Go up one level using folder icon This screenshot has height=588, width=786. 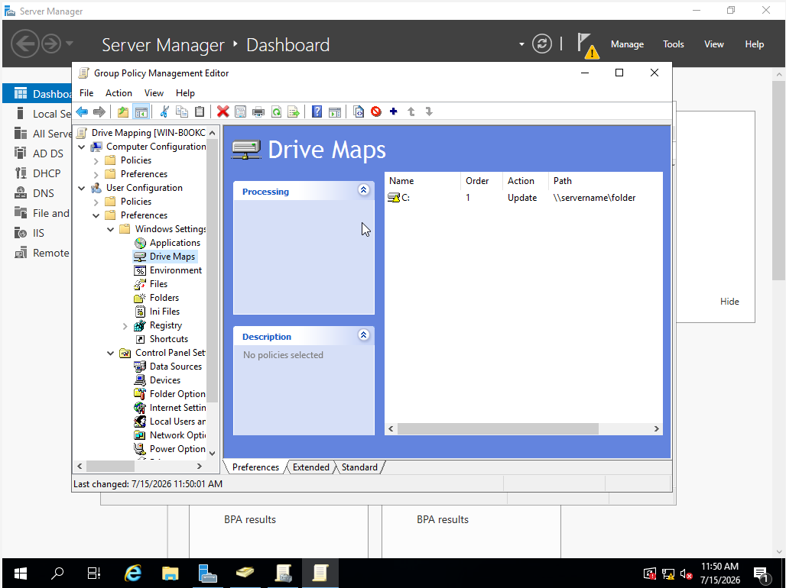tap(123, 111)
